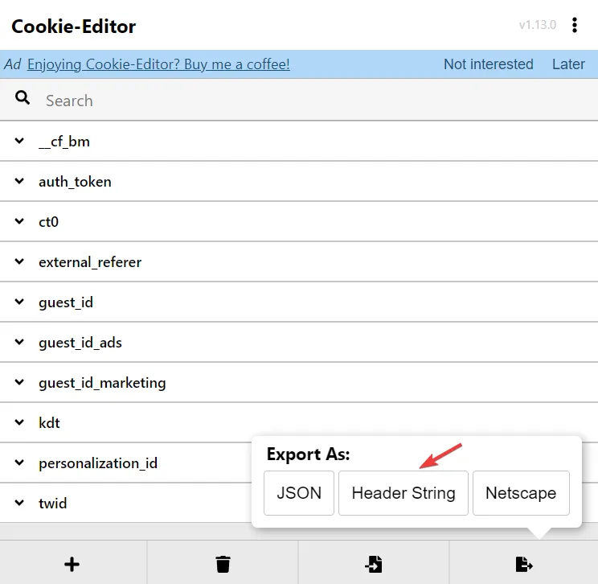Export cookies as Header String
The image size is (598, 584).
(x=403, y=493)
